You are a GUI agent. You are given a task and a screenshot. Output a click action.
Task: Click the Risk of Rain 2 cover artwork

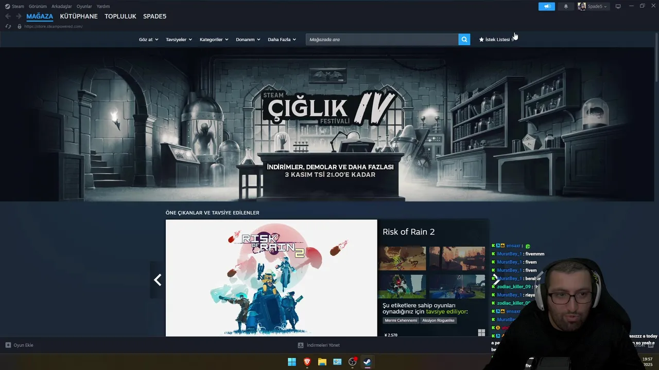click(x=271, y=278)
